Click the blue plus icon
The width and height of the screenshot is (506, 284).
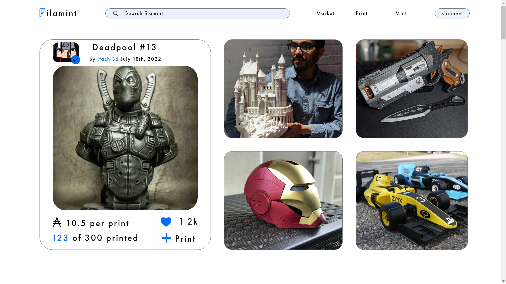167,238
